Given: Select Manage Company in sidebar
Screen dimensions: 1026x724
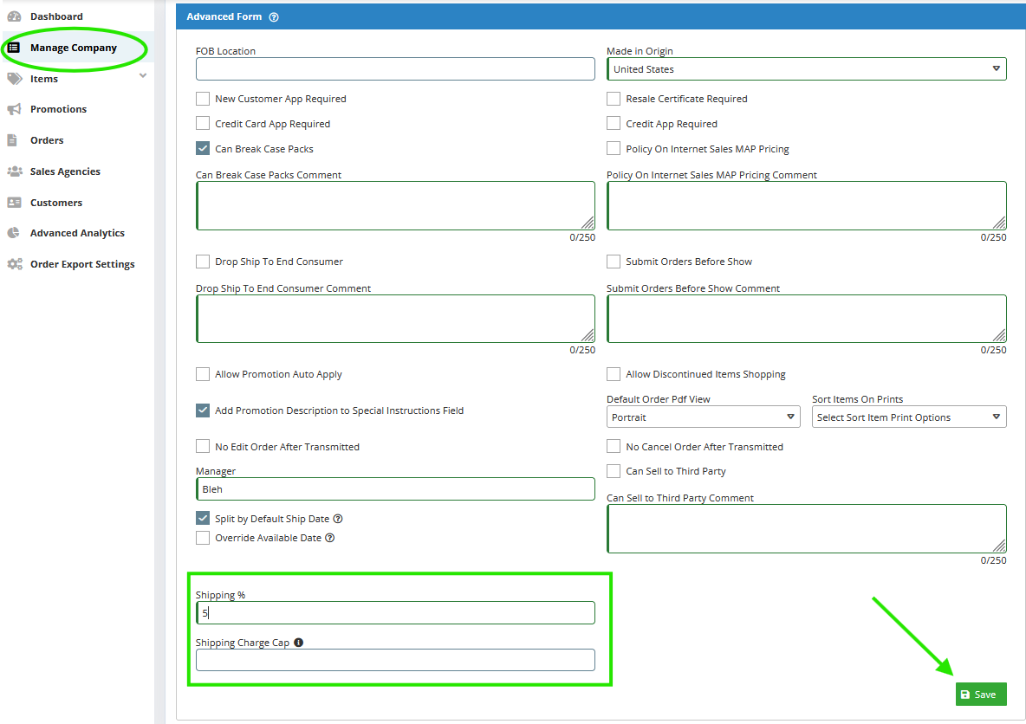Looking at the screenshot, I should 74,48.
